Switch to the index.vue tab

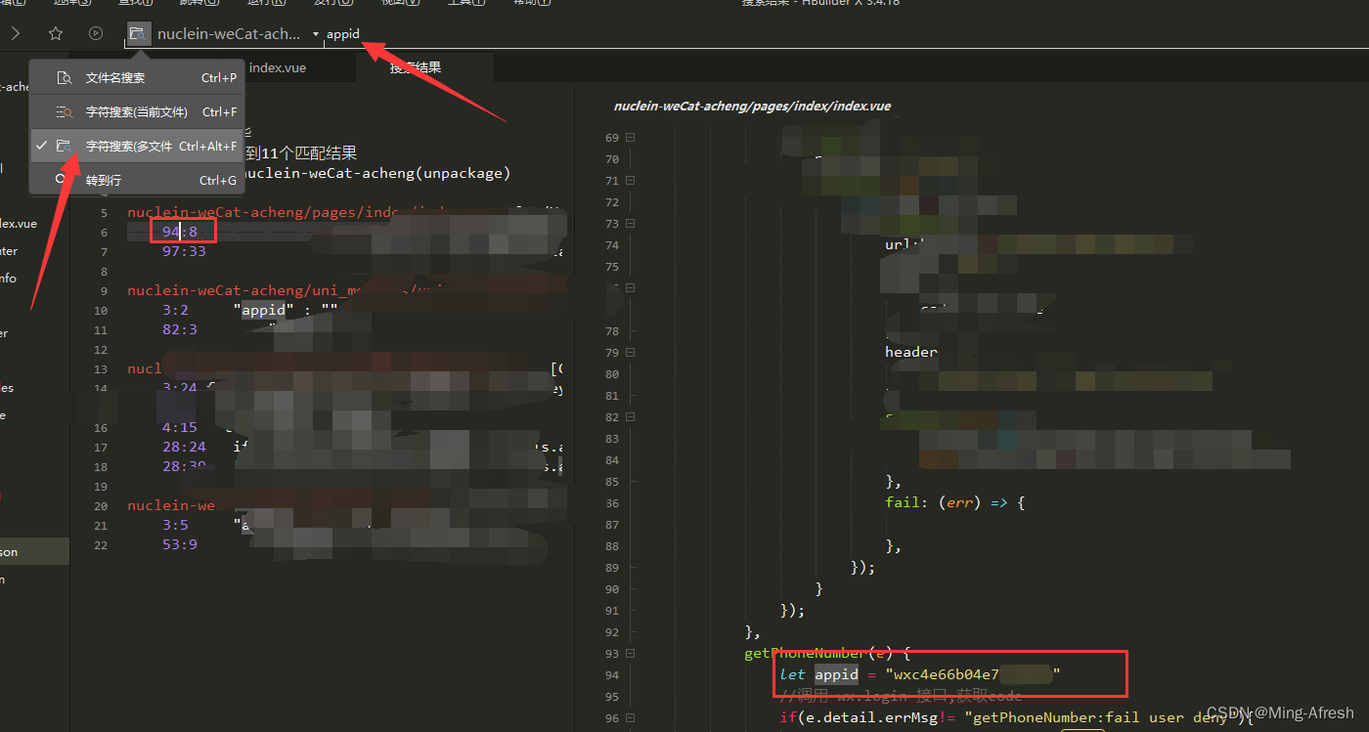[x=277, y=67]
